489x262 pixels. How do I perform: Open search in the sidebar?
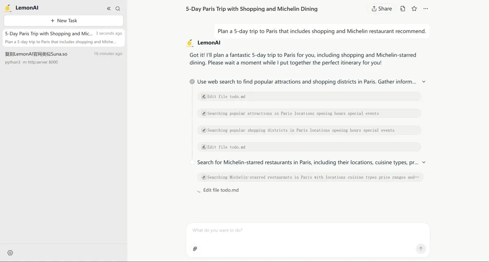tap(118, 9)
